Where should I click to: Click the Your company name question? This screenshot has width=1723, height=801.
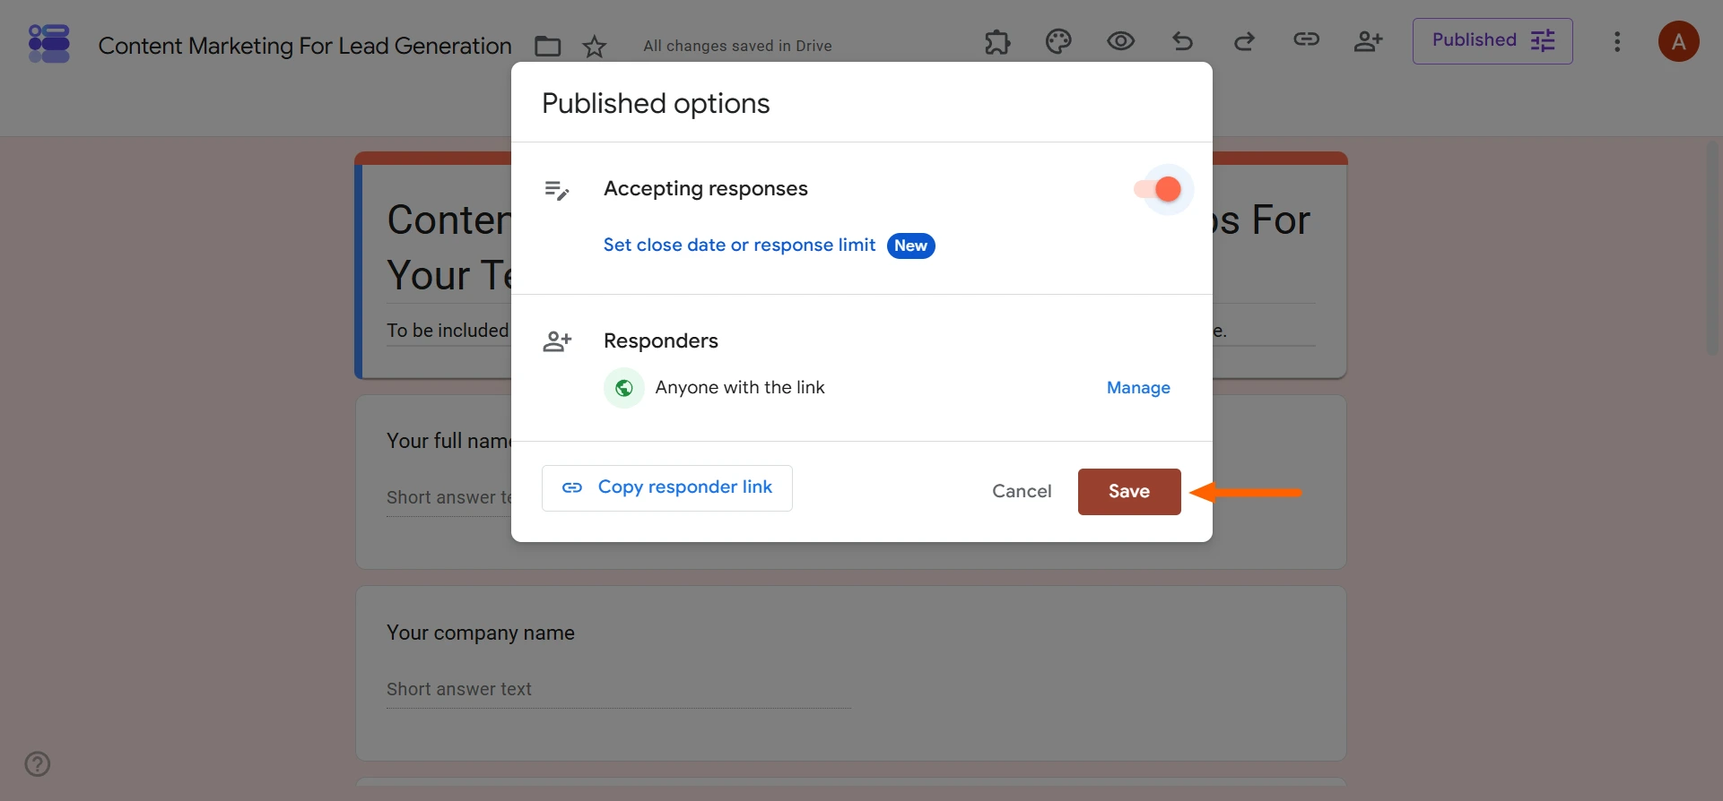point(481,633)
